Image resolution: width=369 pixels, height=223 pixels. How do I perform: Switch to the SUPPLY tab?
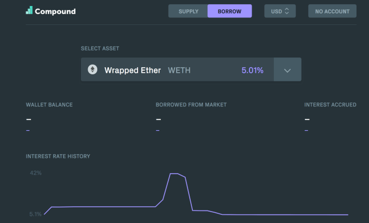tap(188, 11)
